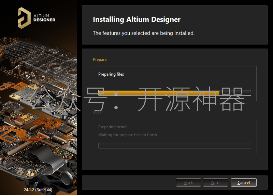Screen dimensions: 273x195
Task: Click the 'Preparing files' status text
Action: (x=111, y=74)
